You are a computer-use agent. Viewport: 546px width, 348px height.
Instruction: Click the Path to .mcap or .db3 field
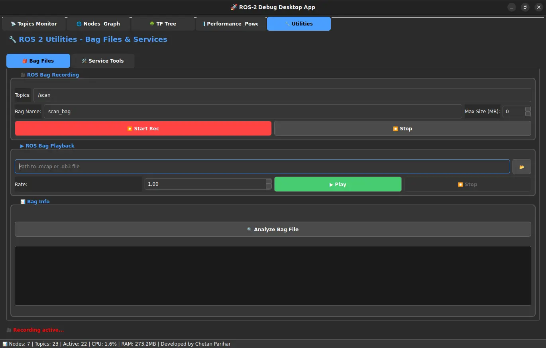coord(262,167)
